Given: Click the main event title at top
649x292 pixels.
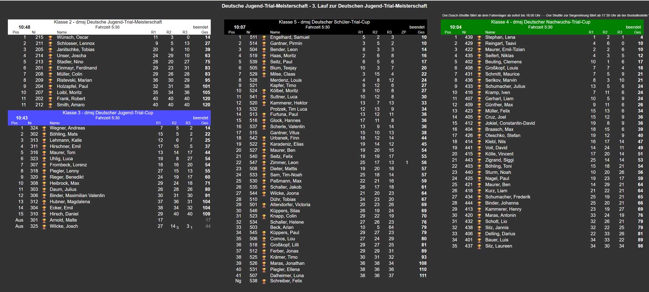Looking at the screenshot, I should click(x=324, y=6).
